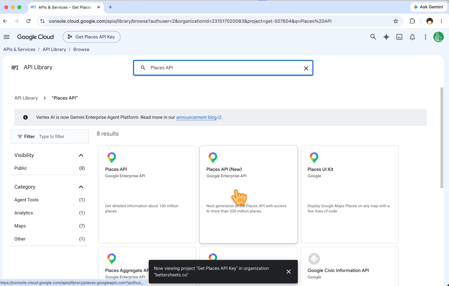Image resolution: width=449 pixels, height=286 pixels.
Task: Navigate to API Library in the top breadcrumb
Action: [54, 49]
